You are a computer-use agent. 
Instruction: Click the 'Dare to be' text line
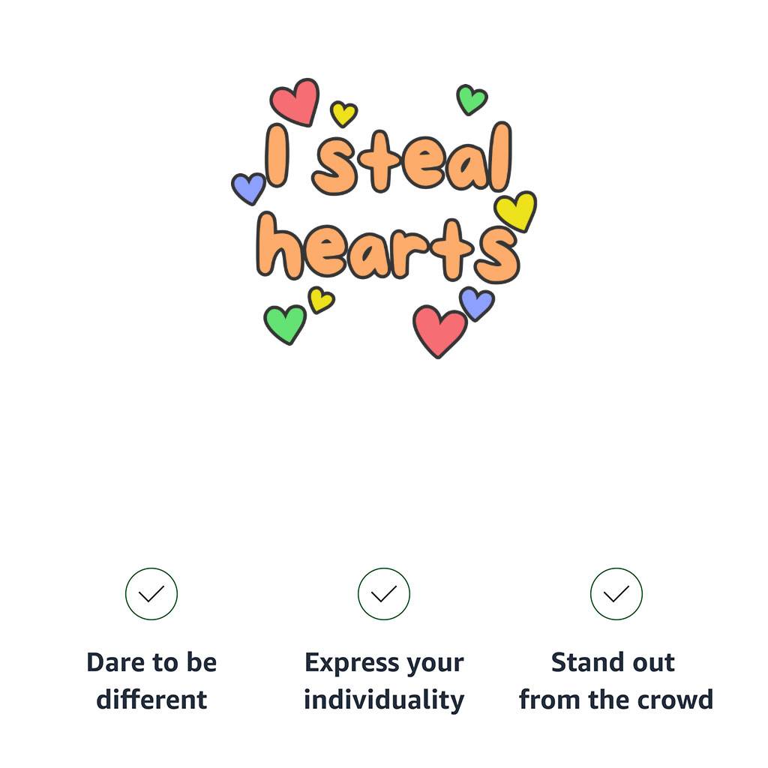151,663
